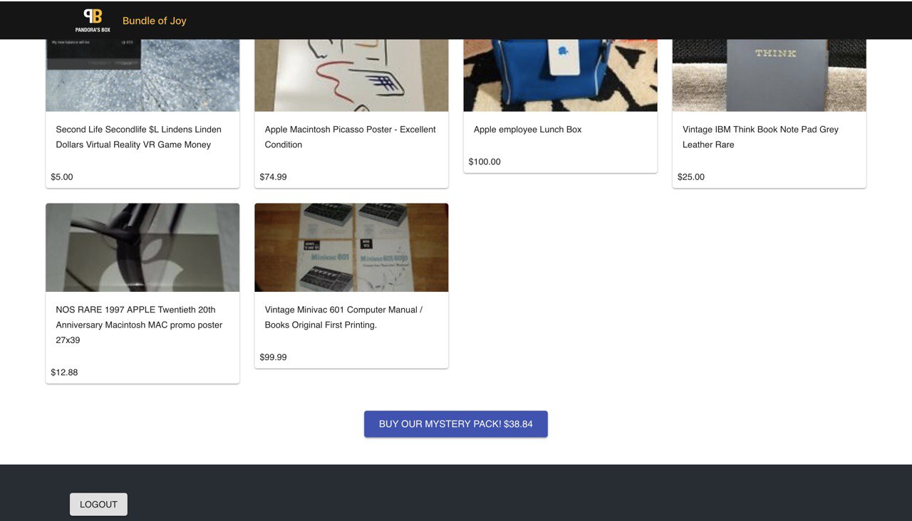Open the Apple Macintosh Picasso Poster image

pos(351,75)
